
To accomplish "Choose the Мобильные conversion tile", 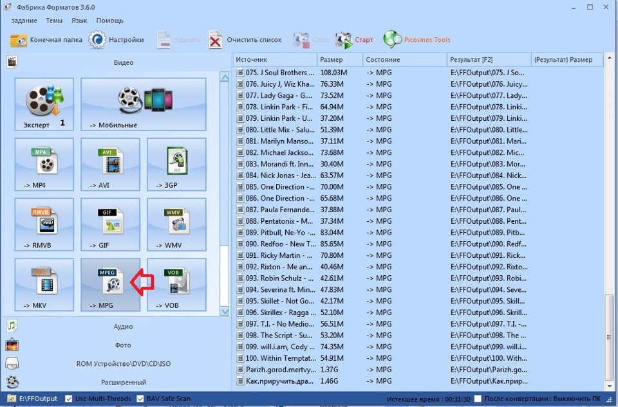I will pos(144,104).
